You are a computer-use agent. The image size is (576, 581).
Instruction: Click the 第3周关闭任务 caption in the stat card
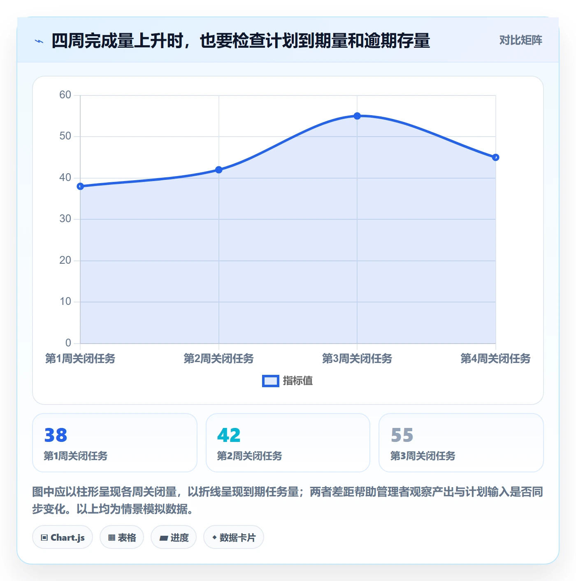[423, 456]
